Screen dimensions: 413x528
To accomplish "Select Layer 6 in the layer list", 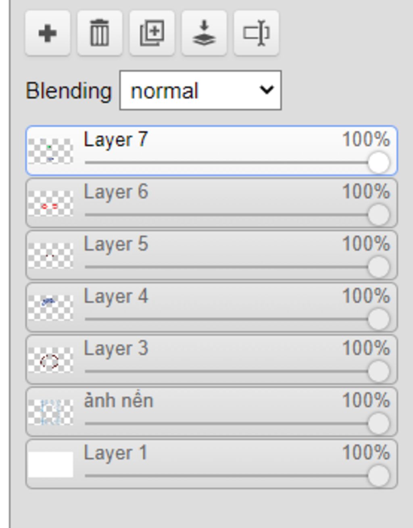I will (116, 192).
